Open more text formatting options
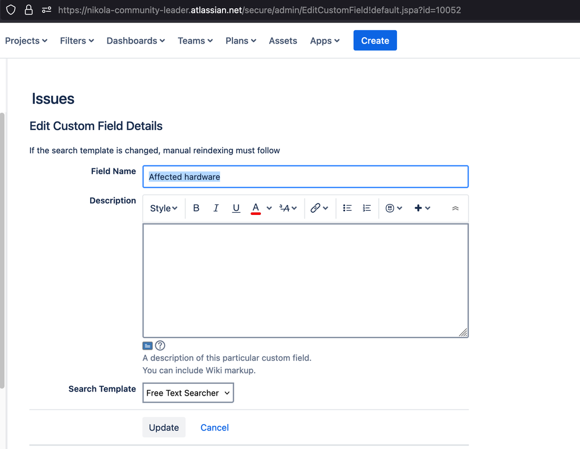 (288, 208)
